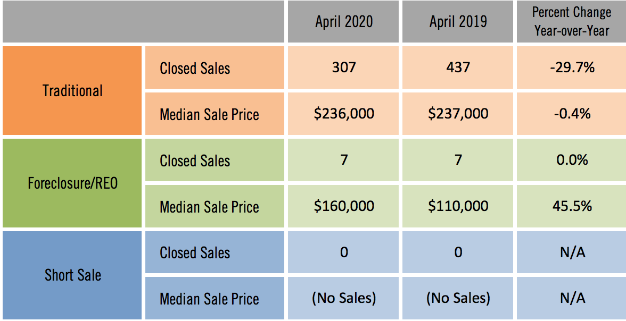The width and height of the screenshot is (626, 321).
Task: Click the 45.5% change cell
Action: pos(572,206)
